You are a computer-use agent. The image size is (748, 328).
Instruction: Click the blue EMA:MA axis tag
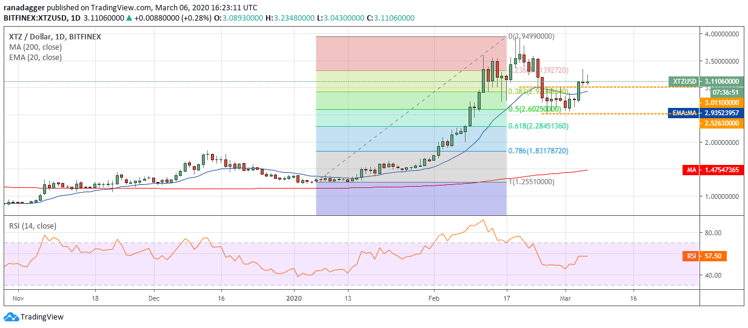pos(684,113)
